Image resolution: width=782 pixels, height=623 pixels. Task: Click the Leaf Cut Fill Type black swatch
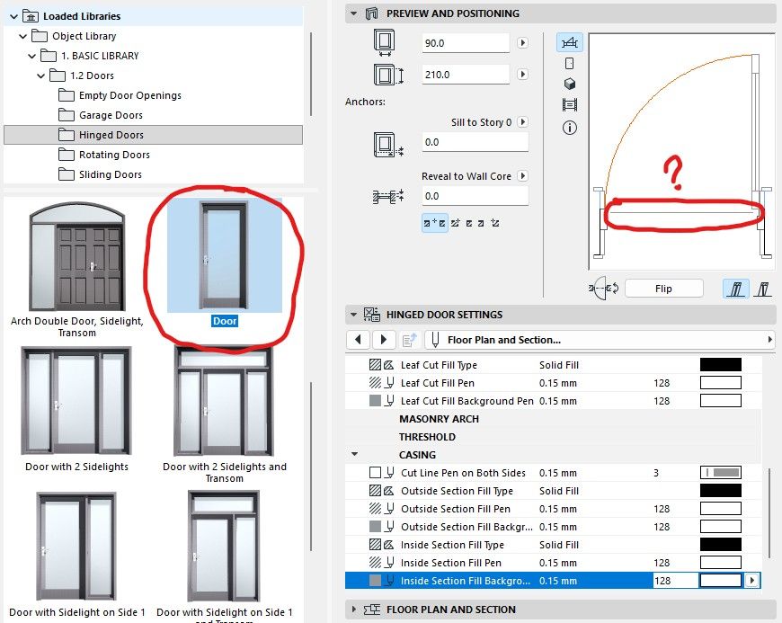pos(721,365)
